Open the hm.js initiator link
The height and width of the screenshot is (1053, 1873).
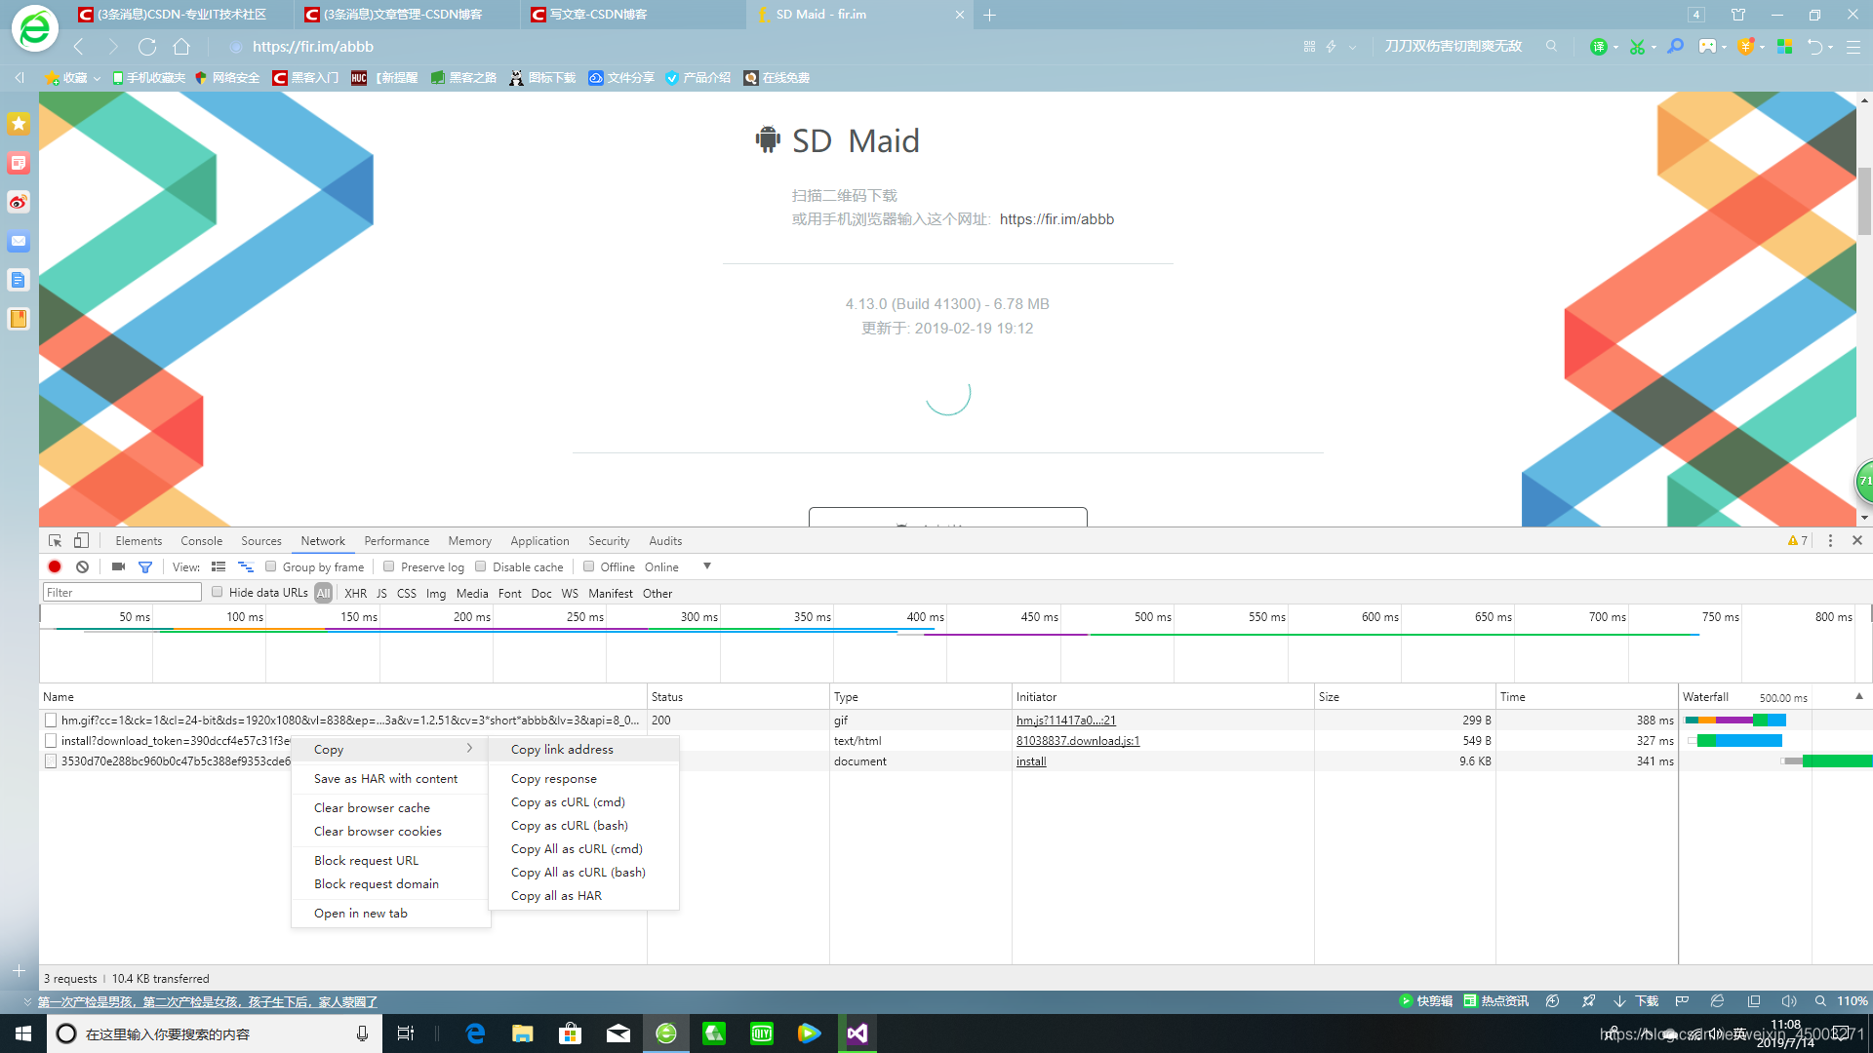point(1065,721)
